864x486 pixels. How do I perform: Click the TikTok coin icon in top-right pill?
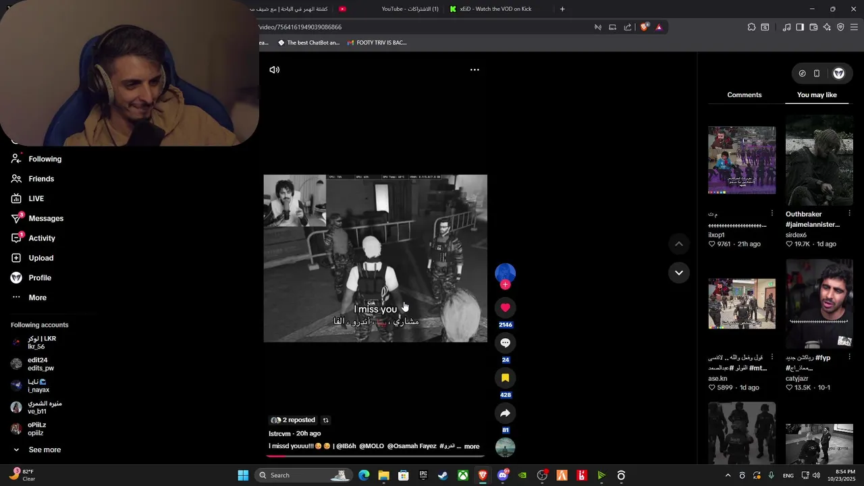pyautogui.click(x=802, y=73)
